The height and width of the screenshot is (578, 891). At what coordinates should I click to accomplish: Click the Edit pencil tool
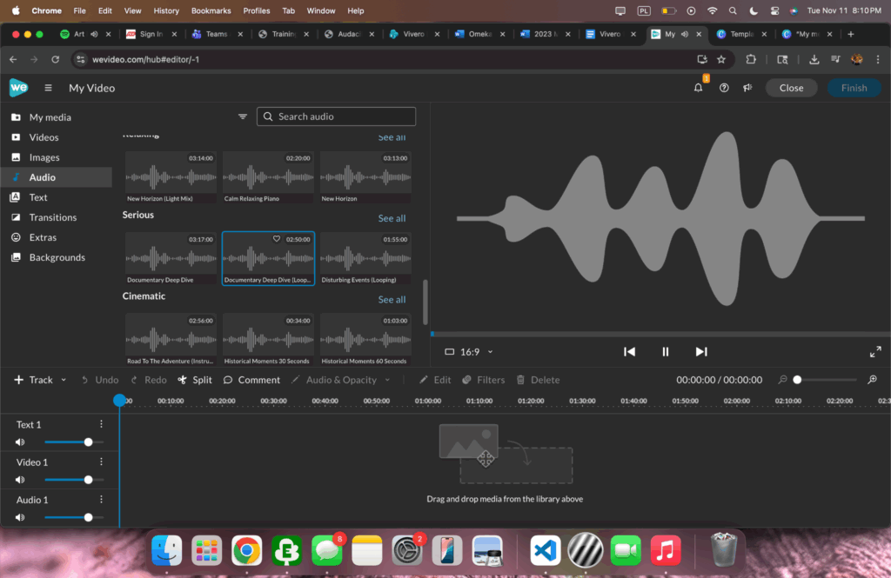tap(435, 380)
